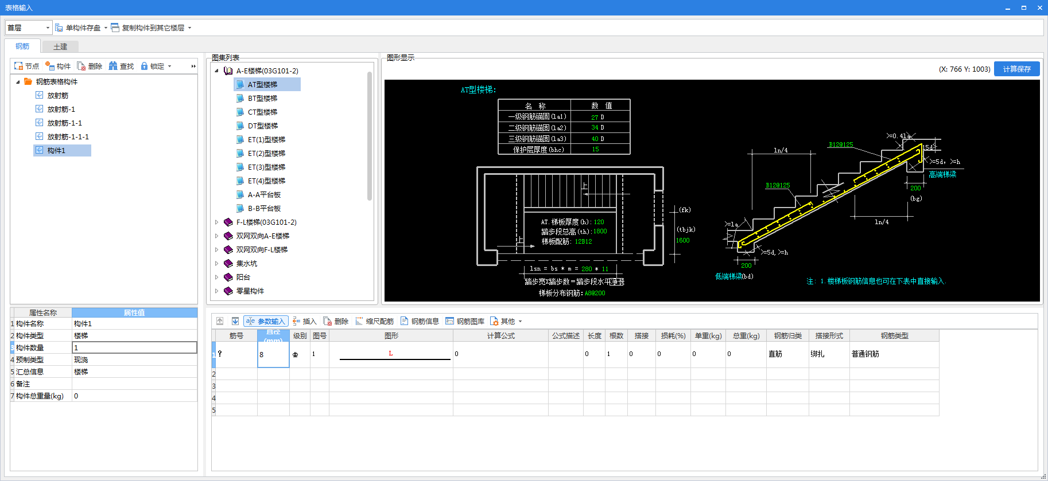Switch to 钢筋 tab
This screenshot has width=1048, height=481.
coord(22,46)
